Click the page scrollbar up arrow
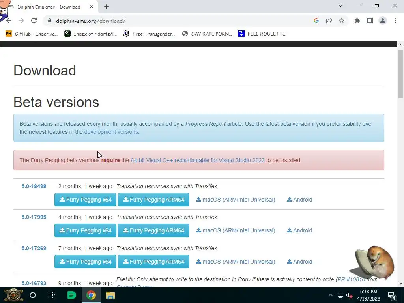The width and height of the screenshot is (404, 303). pyautogui.click(x=400, y=45)
